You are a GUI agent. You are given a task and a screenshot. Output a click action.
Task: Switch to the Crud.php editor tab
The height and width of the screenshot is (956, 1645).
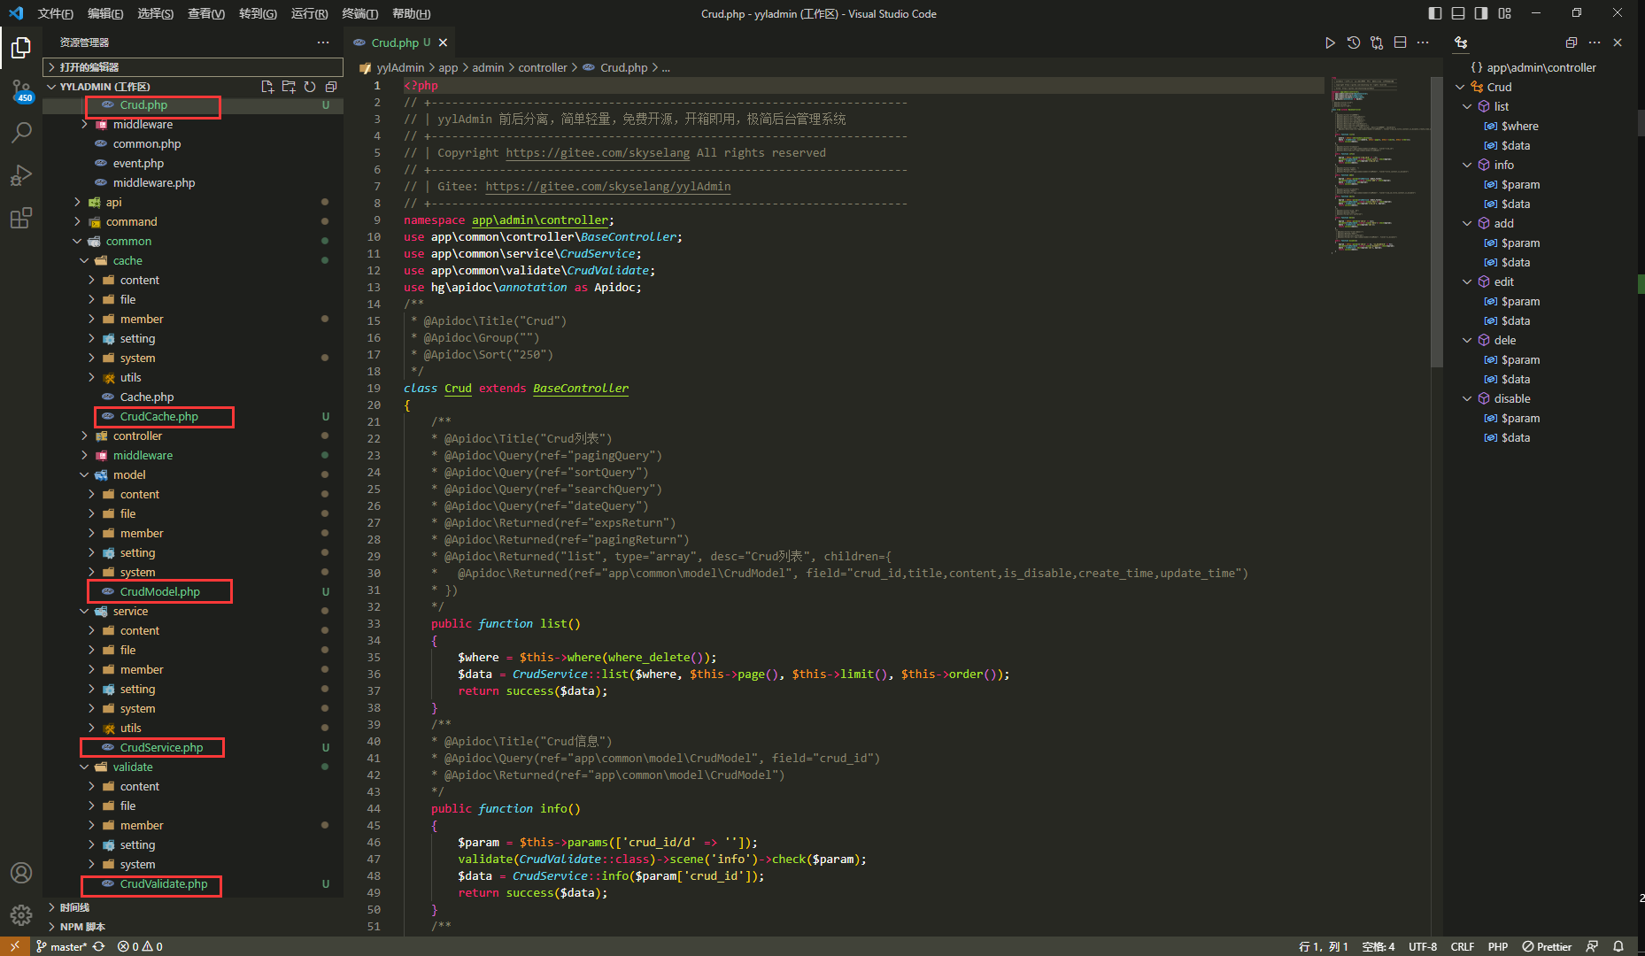(395, 42)
